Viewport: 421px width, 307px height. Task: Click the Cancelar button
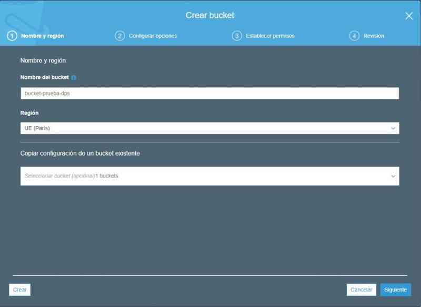point(361,290)
